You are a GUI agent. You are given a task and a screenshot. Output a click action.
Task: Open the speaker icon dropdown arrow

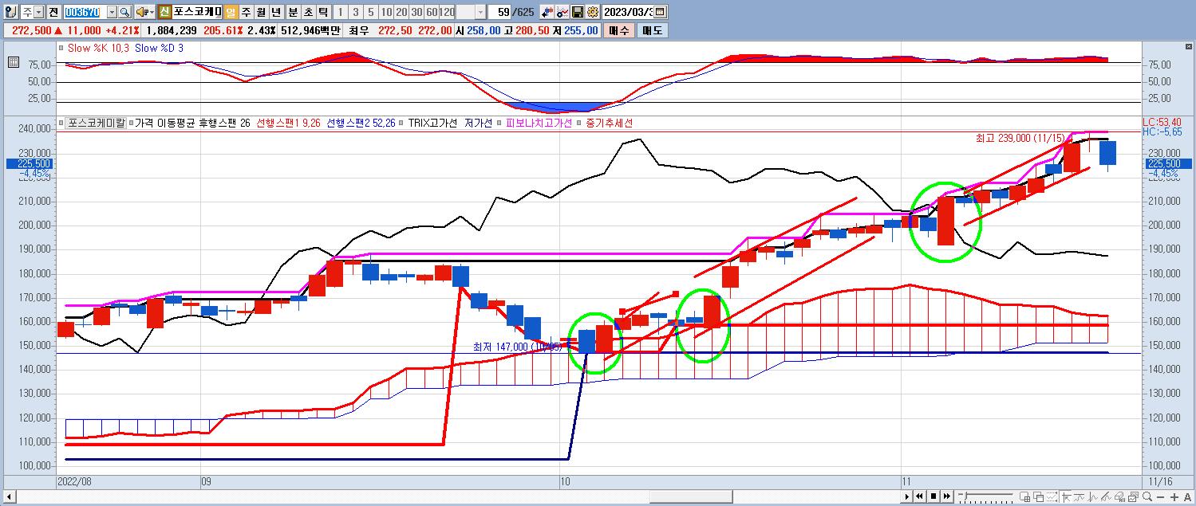pyautogui.click(x=152, y=12)
